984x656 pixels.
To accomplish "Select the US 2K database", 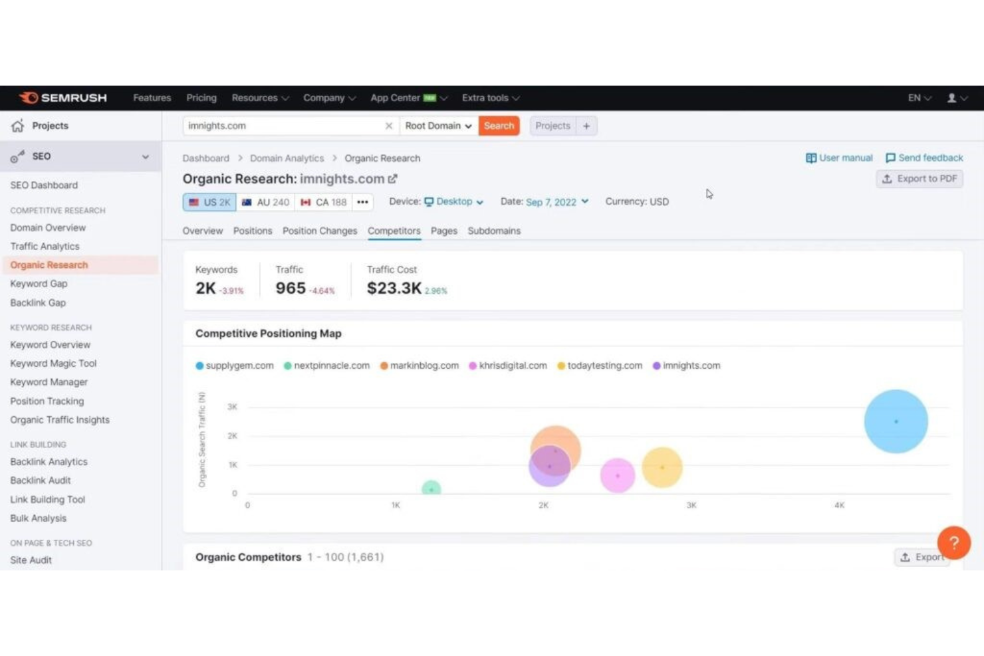I will click(x=209, y=202).
